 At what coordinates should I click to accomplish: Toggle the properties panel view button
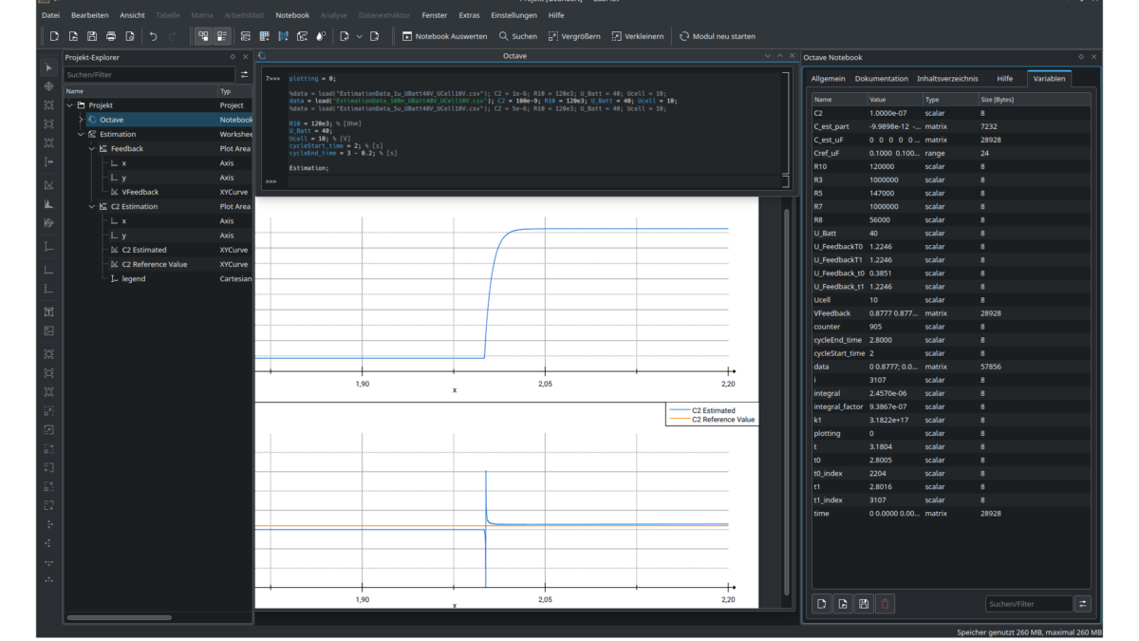220,34
